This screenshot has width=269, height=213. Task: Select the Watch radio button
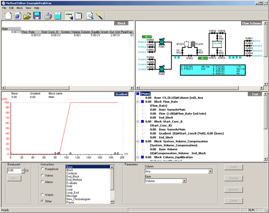(x=42, y=195)
